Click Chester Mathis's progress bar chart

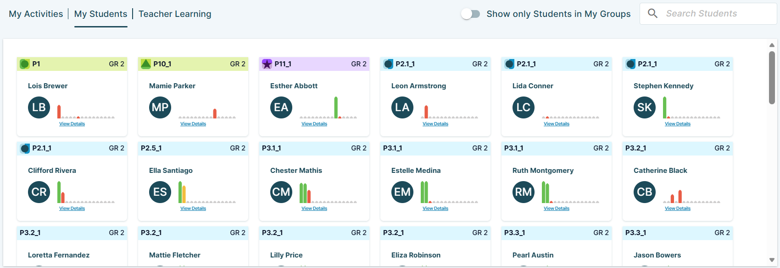(x=328, y=193)
